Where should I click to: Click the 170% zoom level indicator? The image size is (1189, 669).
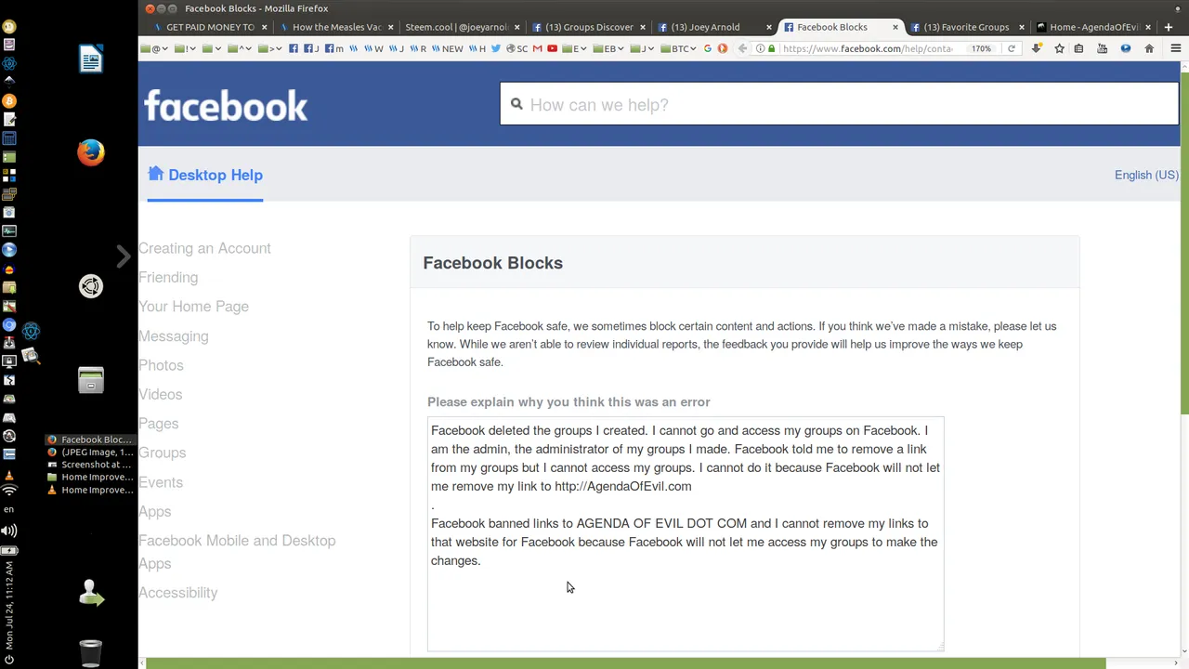[x=982, y=48]
